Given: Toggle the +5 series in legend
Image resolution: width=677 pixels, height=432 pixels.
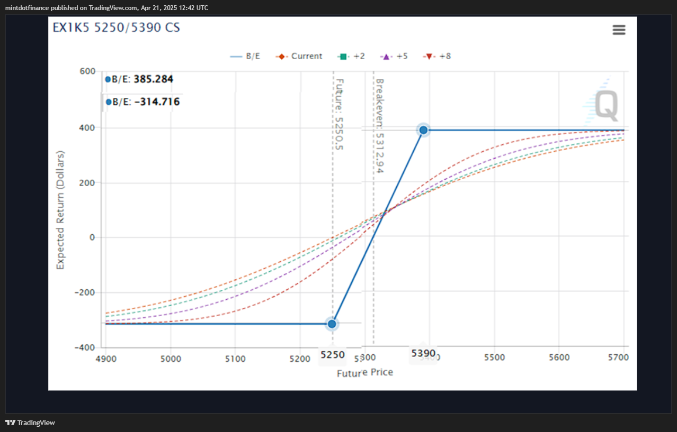Looking at the screenshot, I should click(x=394, y=56).
